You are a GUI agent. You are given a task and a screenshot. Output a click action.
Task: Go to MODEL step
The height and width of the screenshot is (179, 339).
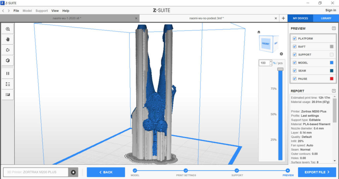pyautogui.click(x=135, y=171)
